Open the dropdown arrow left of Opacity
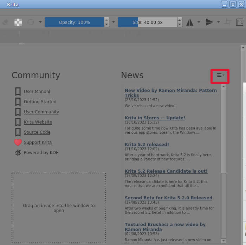This screenshot has height=245, width=246. 40,22
